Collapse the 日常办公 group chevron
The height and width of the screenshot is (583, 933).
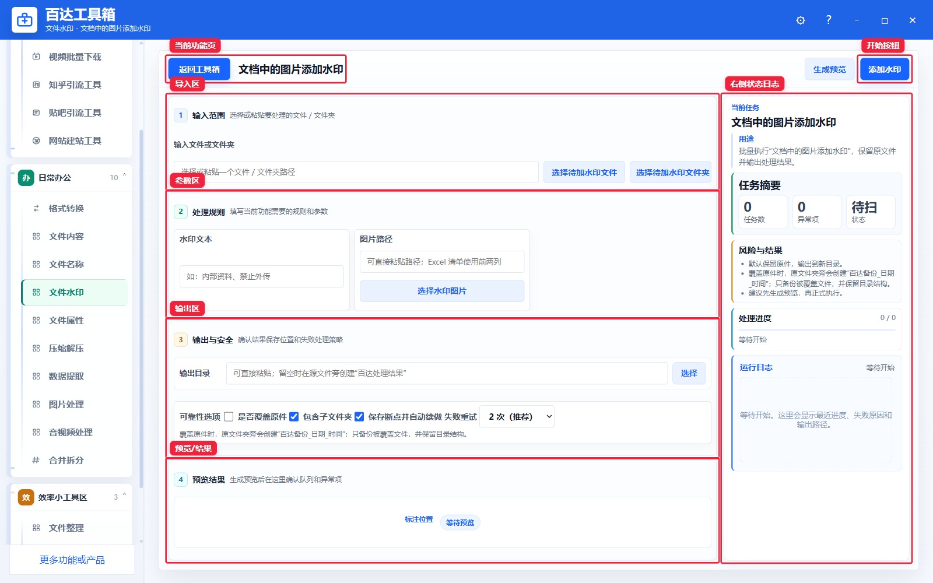tap(124, 177)
